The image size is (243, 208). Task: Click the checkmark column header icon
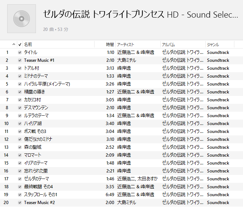tap(20, 45)
